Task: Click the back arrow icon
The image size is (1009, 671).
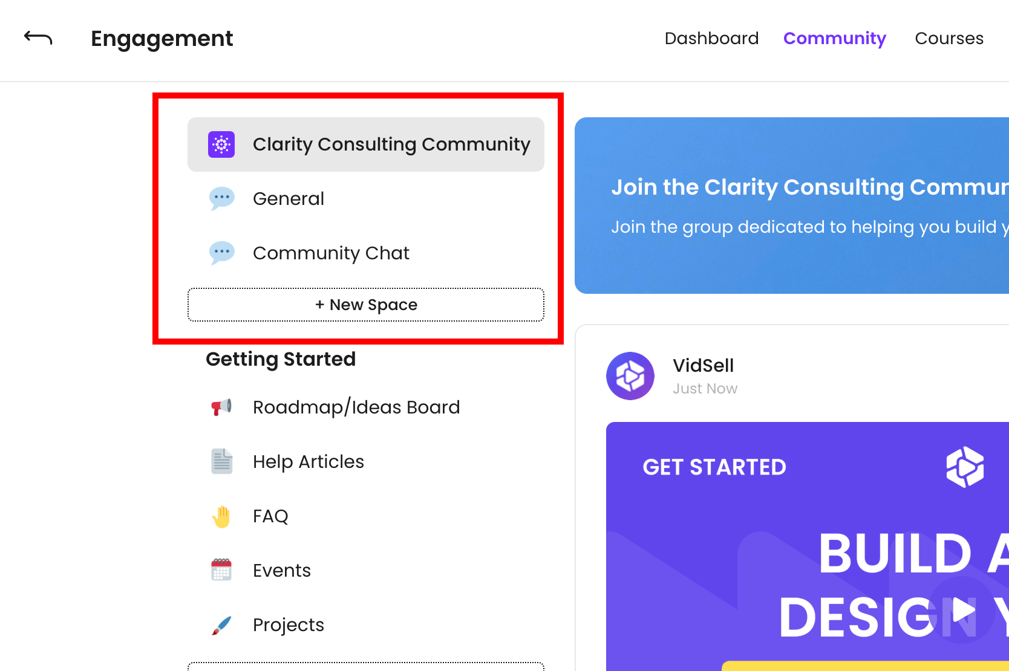Action: click(38, 38)
